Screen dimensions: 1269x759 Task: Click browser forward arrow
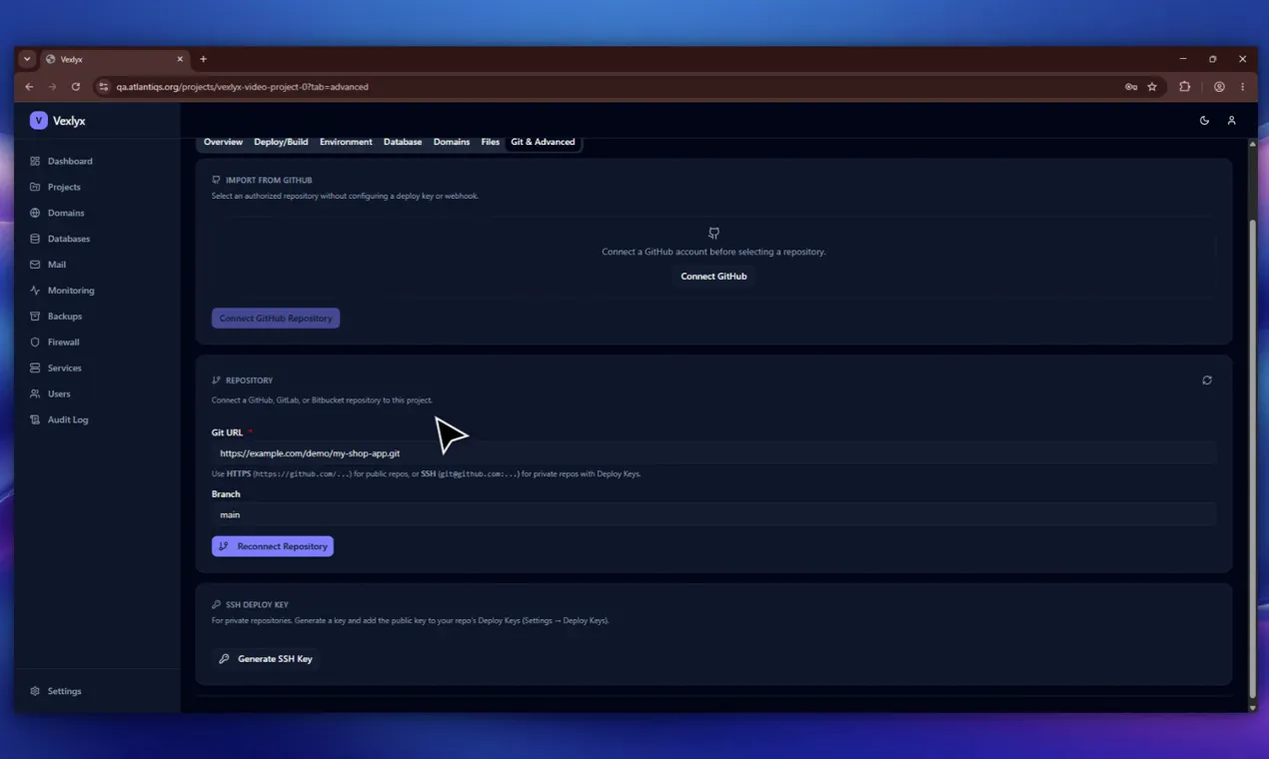52,87
